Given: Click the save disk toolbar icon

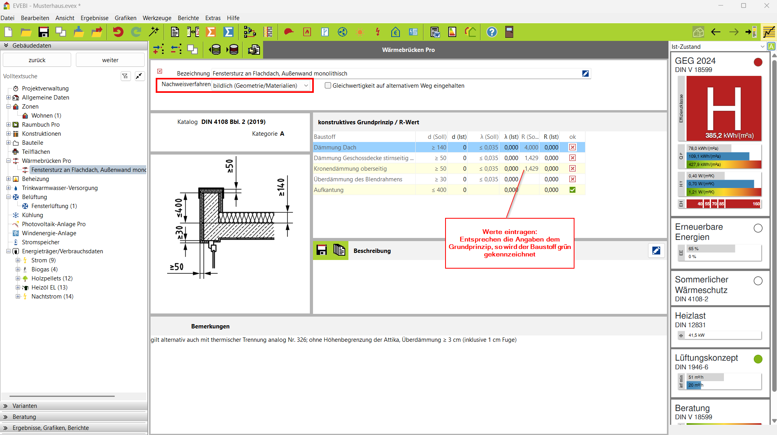Looking at the screenshot, I should (x=43, y=32).
